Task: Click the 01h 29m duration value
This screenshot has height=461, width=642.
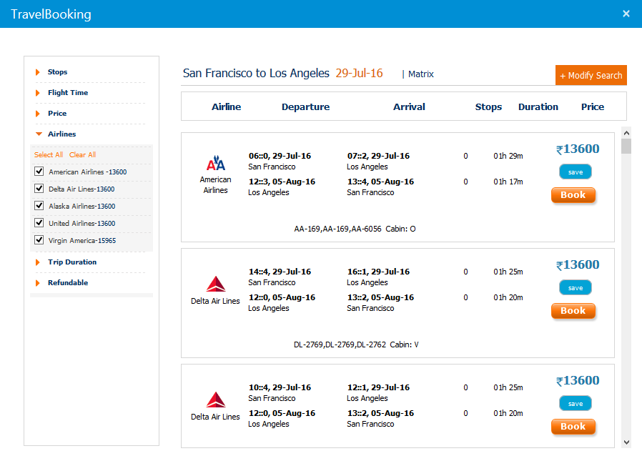Action: (x=508, y=156)
